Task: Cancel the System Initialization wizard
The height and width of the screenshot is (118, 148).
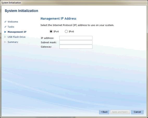Action: (137, 112)
